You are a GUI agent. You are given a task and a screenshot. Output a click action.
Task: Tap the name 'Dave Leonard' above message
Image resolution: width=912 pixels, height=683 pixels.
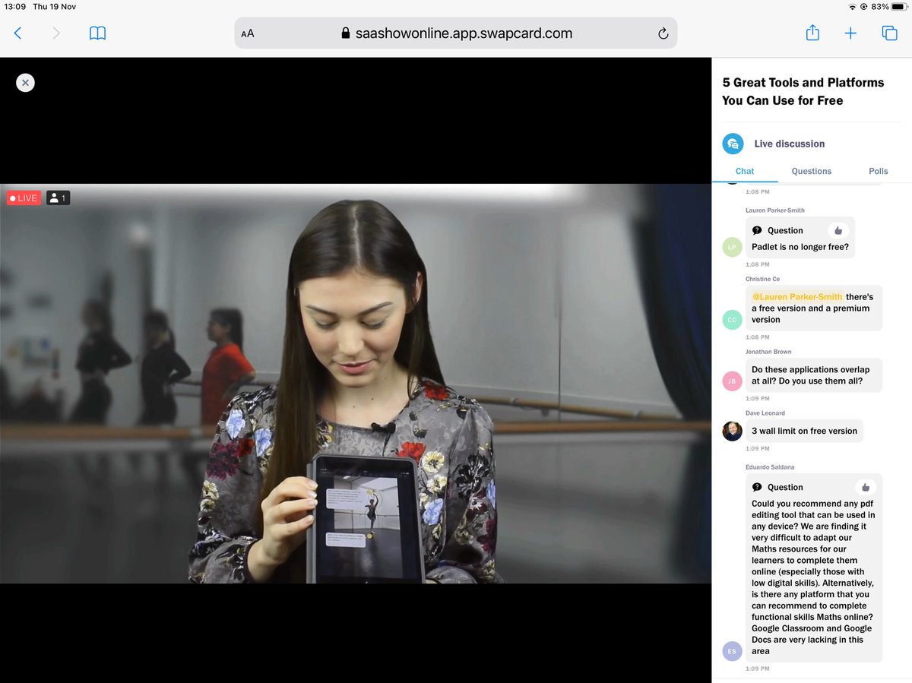pyautogui.click(x=765, y=413)
